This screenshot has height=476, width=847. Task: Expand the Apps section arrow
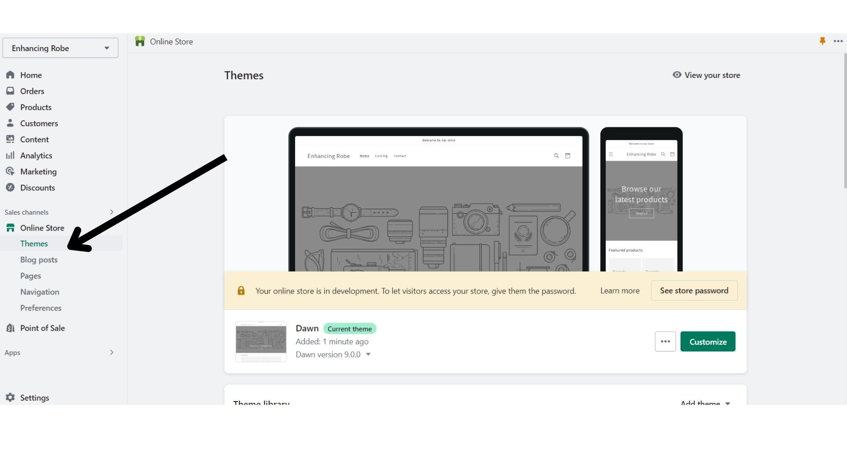pyautogui.click(x=112, y=352)
